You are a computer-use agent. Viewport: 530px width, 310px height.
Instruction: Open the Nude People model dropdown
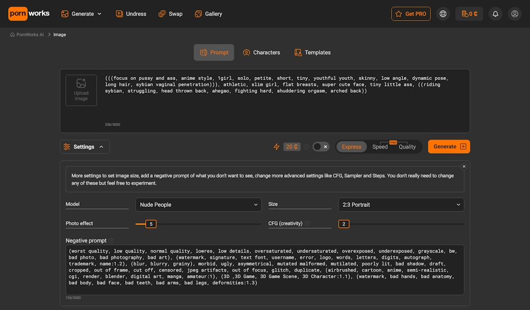pyautogui.click(x=198, y=204)
